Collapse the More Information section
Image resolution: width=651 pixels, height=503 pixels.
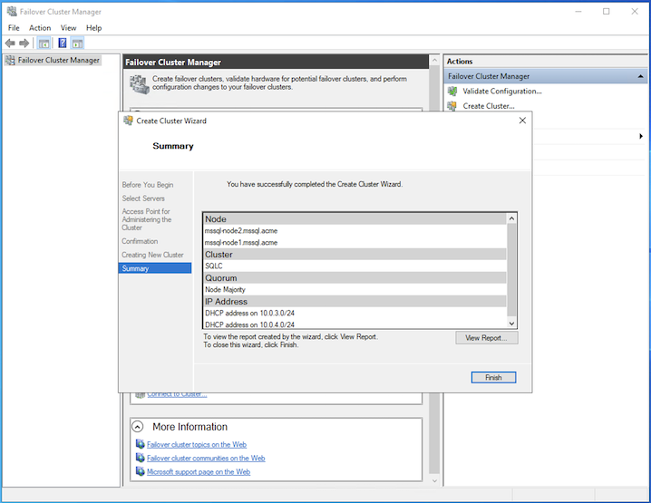coord(138,427)
